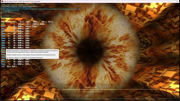This screenshot has width=180, height=101.
Task: Click the white FPS label in overlay
Action: click(x=3, y=22)
